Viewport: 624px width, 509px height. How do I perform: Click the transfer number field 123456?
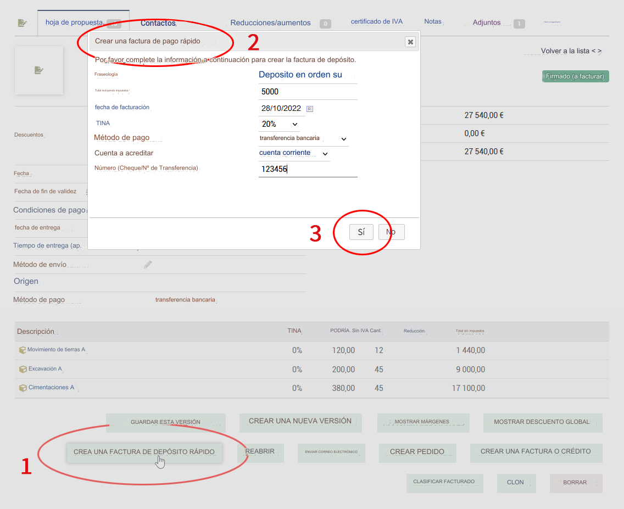[x=308, y=170]
